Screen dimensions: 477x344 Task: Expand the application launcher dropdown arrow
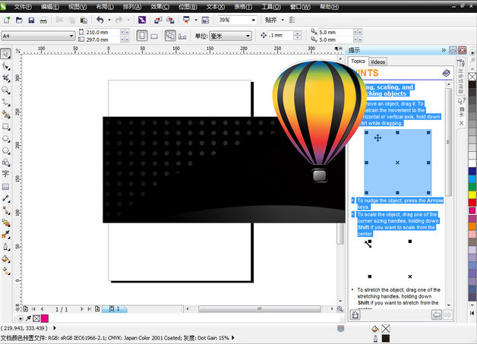click(x=196, y=20)
